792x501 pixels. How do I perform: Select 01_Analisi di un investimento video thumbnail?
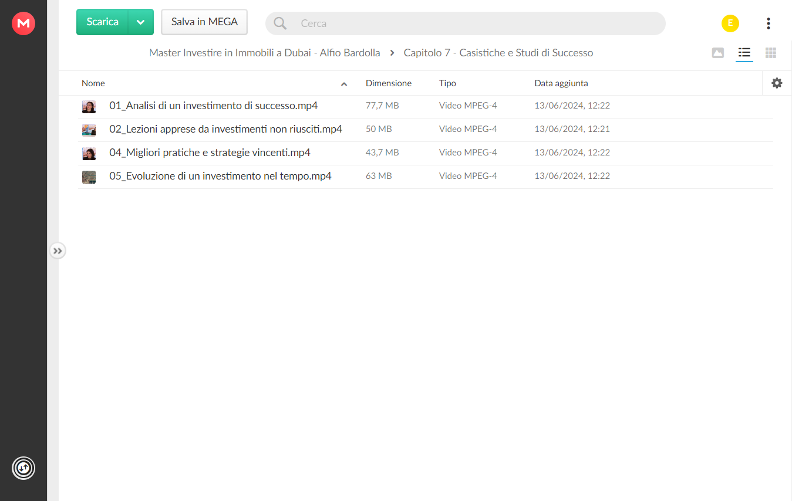[x=89, y=107]
